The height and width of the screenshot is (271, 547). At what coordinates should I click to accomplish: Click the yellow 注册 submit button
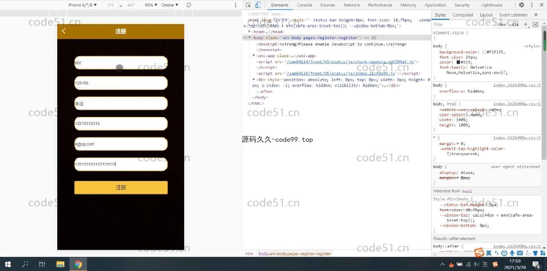tap(121, 187)
